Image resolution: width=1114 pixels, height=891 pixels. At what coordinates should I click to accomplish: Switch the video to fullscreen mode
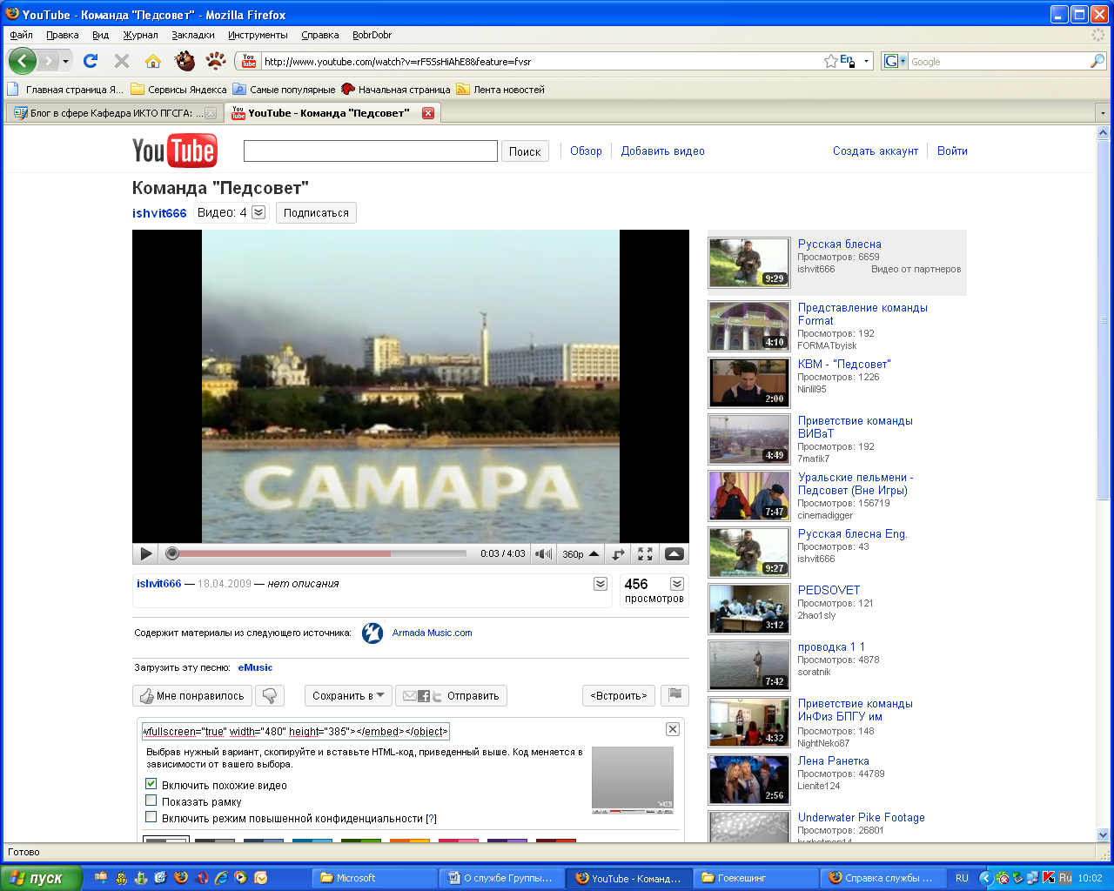tap(645, 553)
